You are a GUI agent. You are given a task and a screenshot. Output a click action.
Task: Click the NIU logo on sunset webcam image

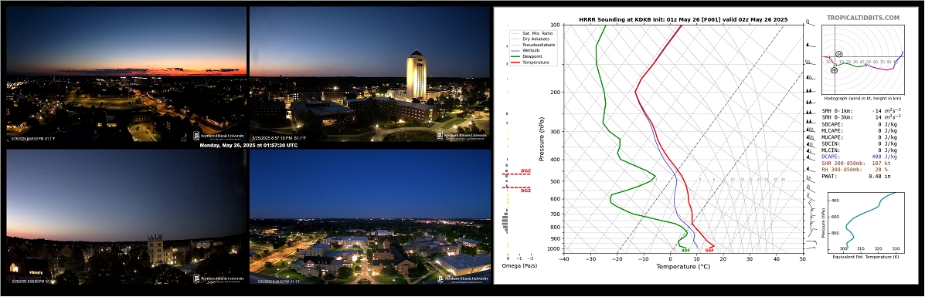pyautogui.click(x=219, y=136)
